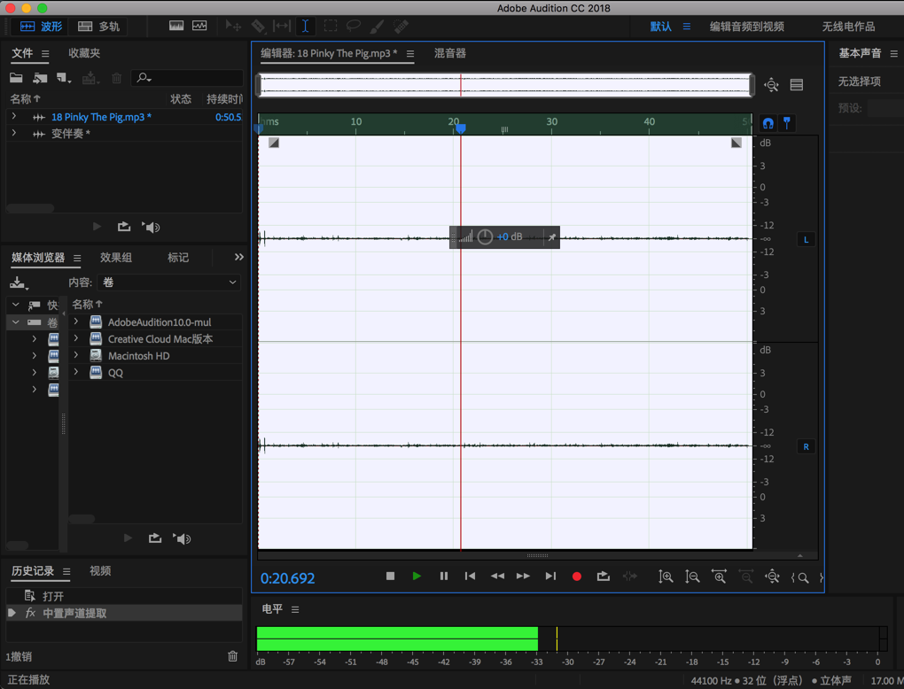This screenshot has height=689, width=904.
Task: Show more panel tabs with double chevron
Action: (238, 257)
